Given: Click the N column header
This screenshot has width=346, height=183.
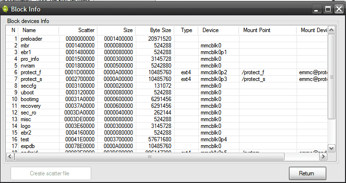Looking at the screenshot, I should pos(12,30).
